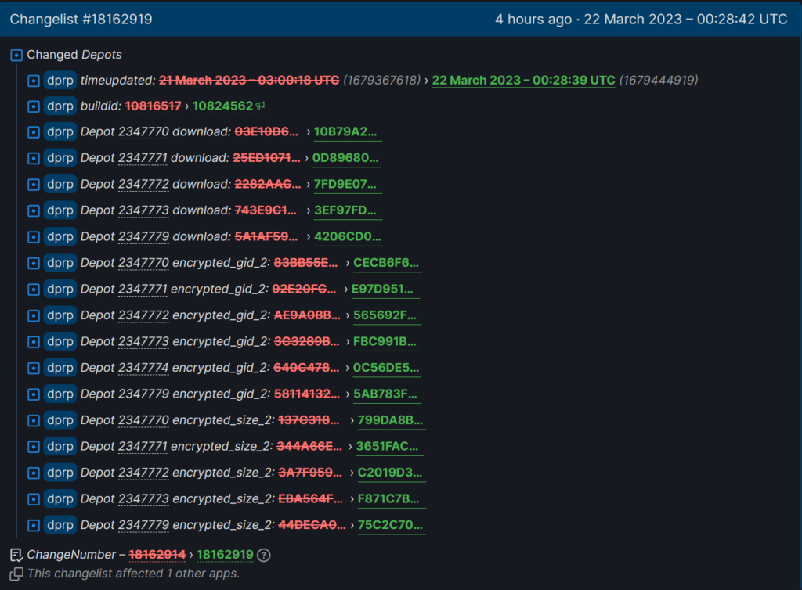The image size is (802, 590).
Task: Open the help icon next to ChangeNumber
Action: pyautogui.click(x=262, y=555)
